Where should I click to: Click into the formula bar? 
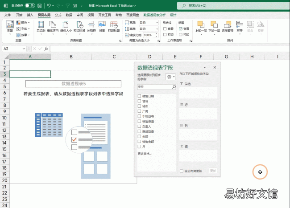tap(170, 49)
